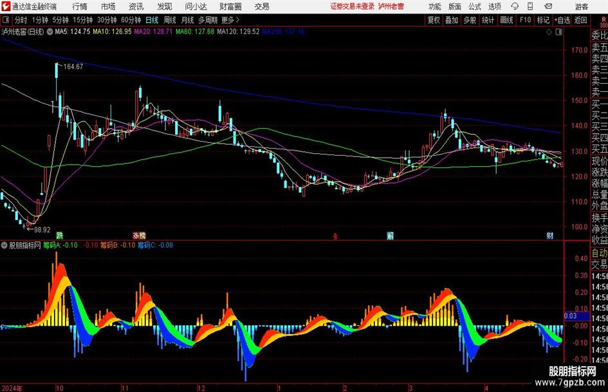The width and height of the screenshot is (608, 392).
Task: Open the 财富圈 menu
Action: [230, 6]
